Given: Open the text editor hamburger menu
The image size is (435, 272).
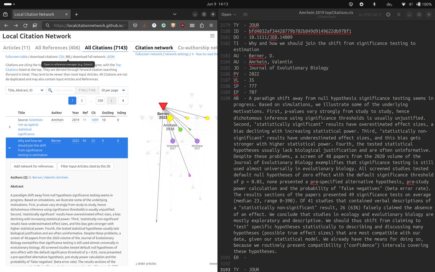Looking at the screenshot, I should (398, 15).
